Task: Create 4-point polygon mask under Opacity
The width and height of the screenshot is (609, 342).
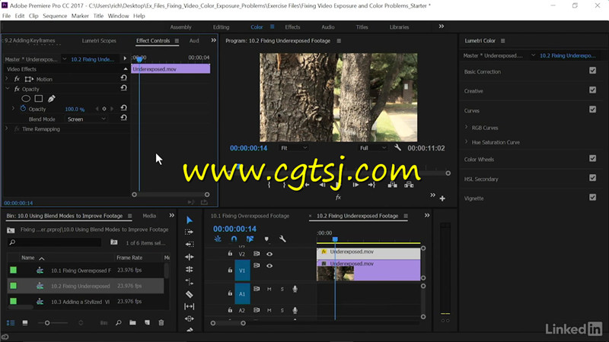Action: (39, 99)
